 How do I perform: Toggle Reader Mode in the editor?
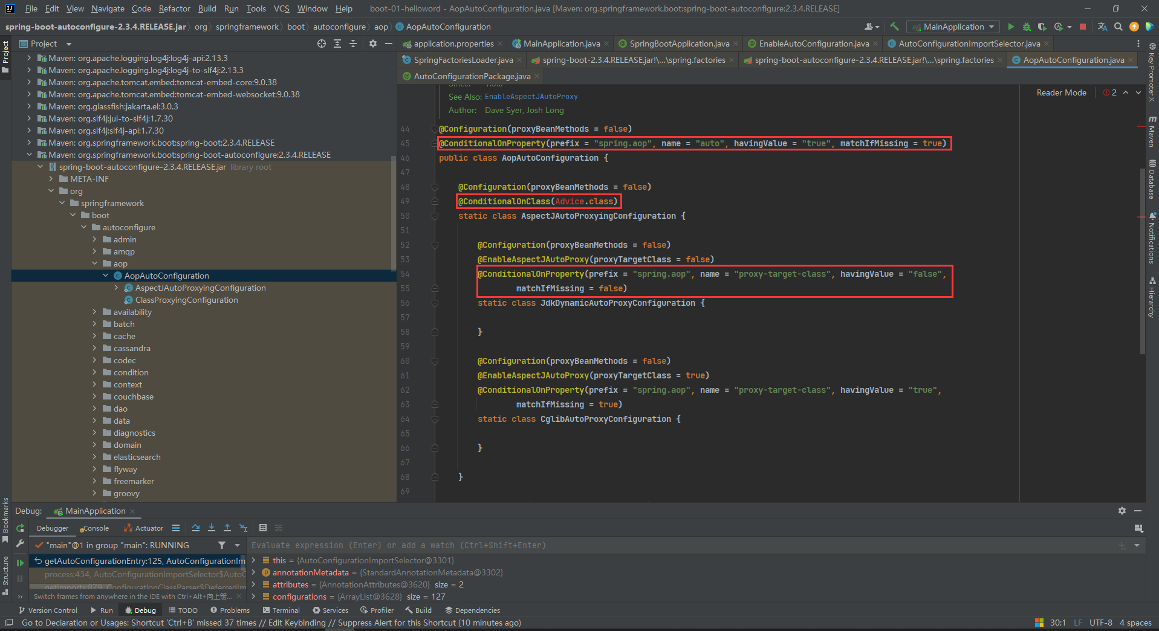click(x=1061, y=92)
